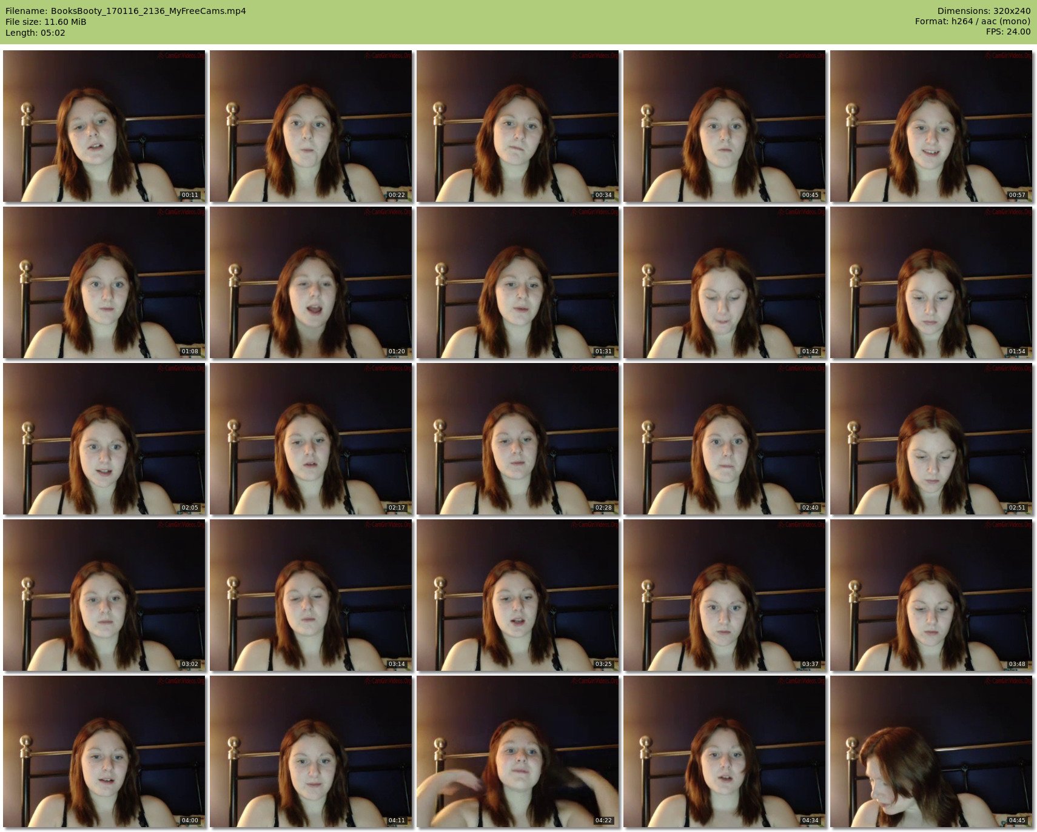
Task: Pick the thumbnail stamped 00:57
Action: 931,126
